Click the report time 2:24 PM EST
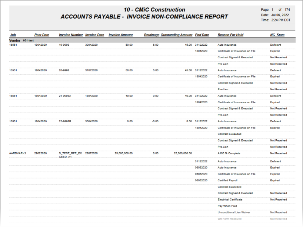This screenshot has height=227, width=303. [280, 20]
